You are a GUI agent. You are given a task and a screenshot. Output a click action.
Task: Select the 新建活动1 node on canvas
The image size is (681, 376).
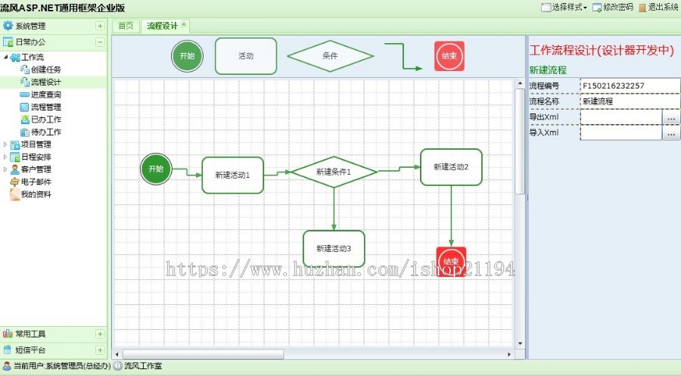pyautogui.click(x=233, y=175)
